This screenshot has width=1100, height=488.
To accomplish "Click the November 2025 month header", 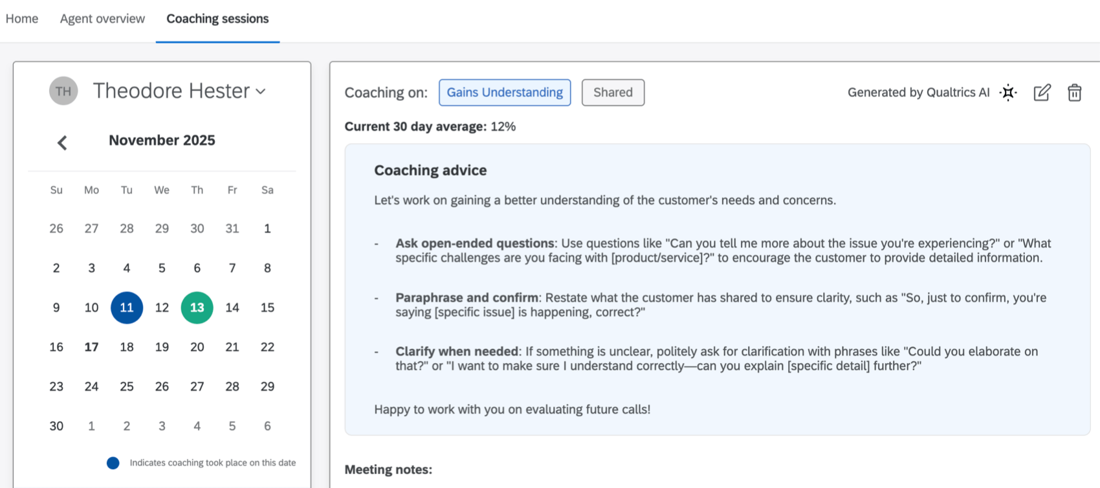I will click(162, 140).
